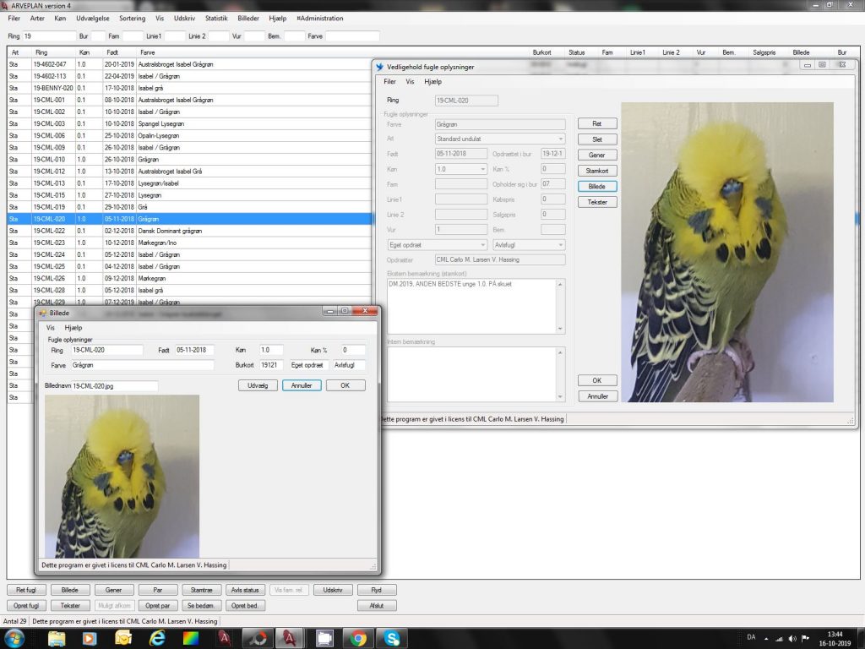Click the Slet button
The height and width of the screenshot is (649, 865).
point(597,139)
